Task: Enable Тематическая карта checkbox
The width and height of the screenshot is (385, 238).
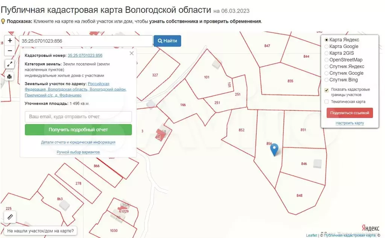Action: click(x=326, y=102)
